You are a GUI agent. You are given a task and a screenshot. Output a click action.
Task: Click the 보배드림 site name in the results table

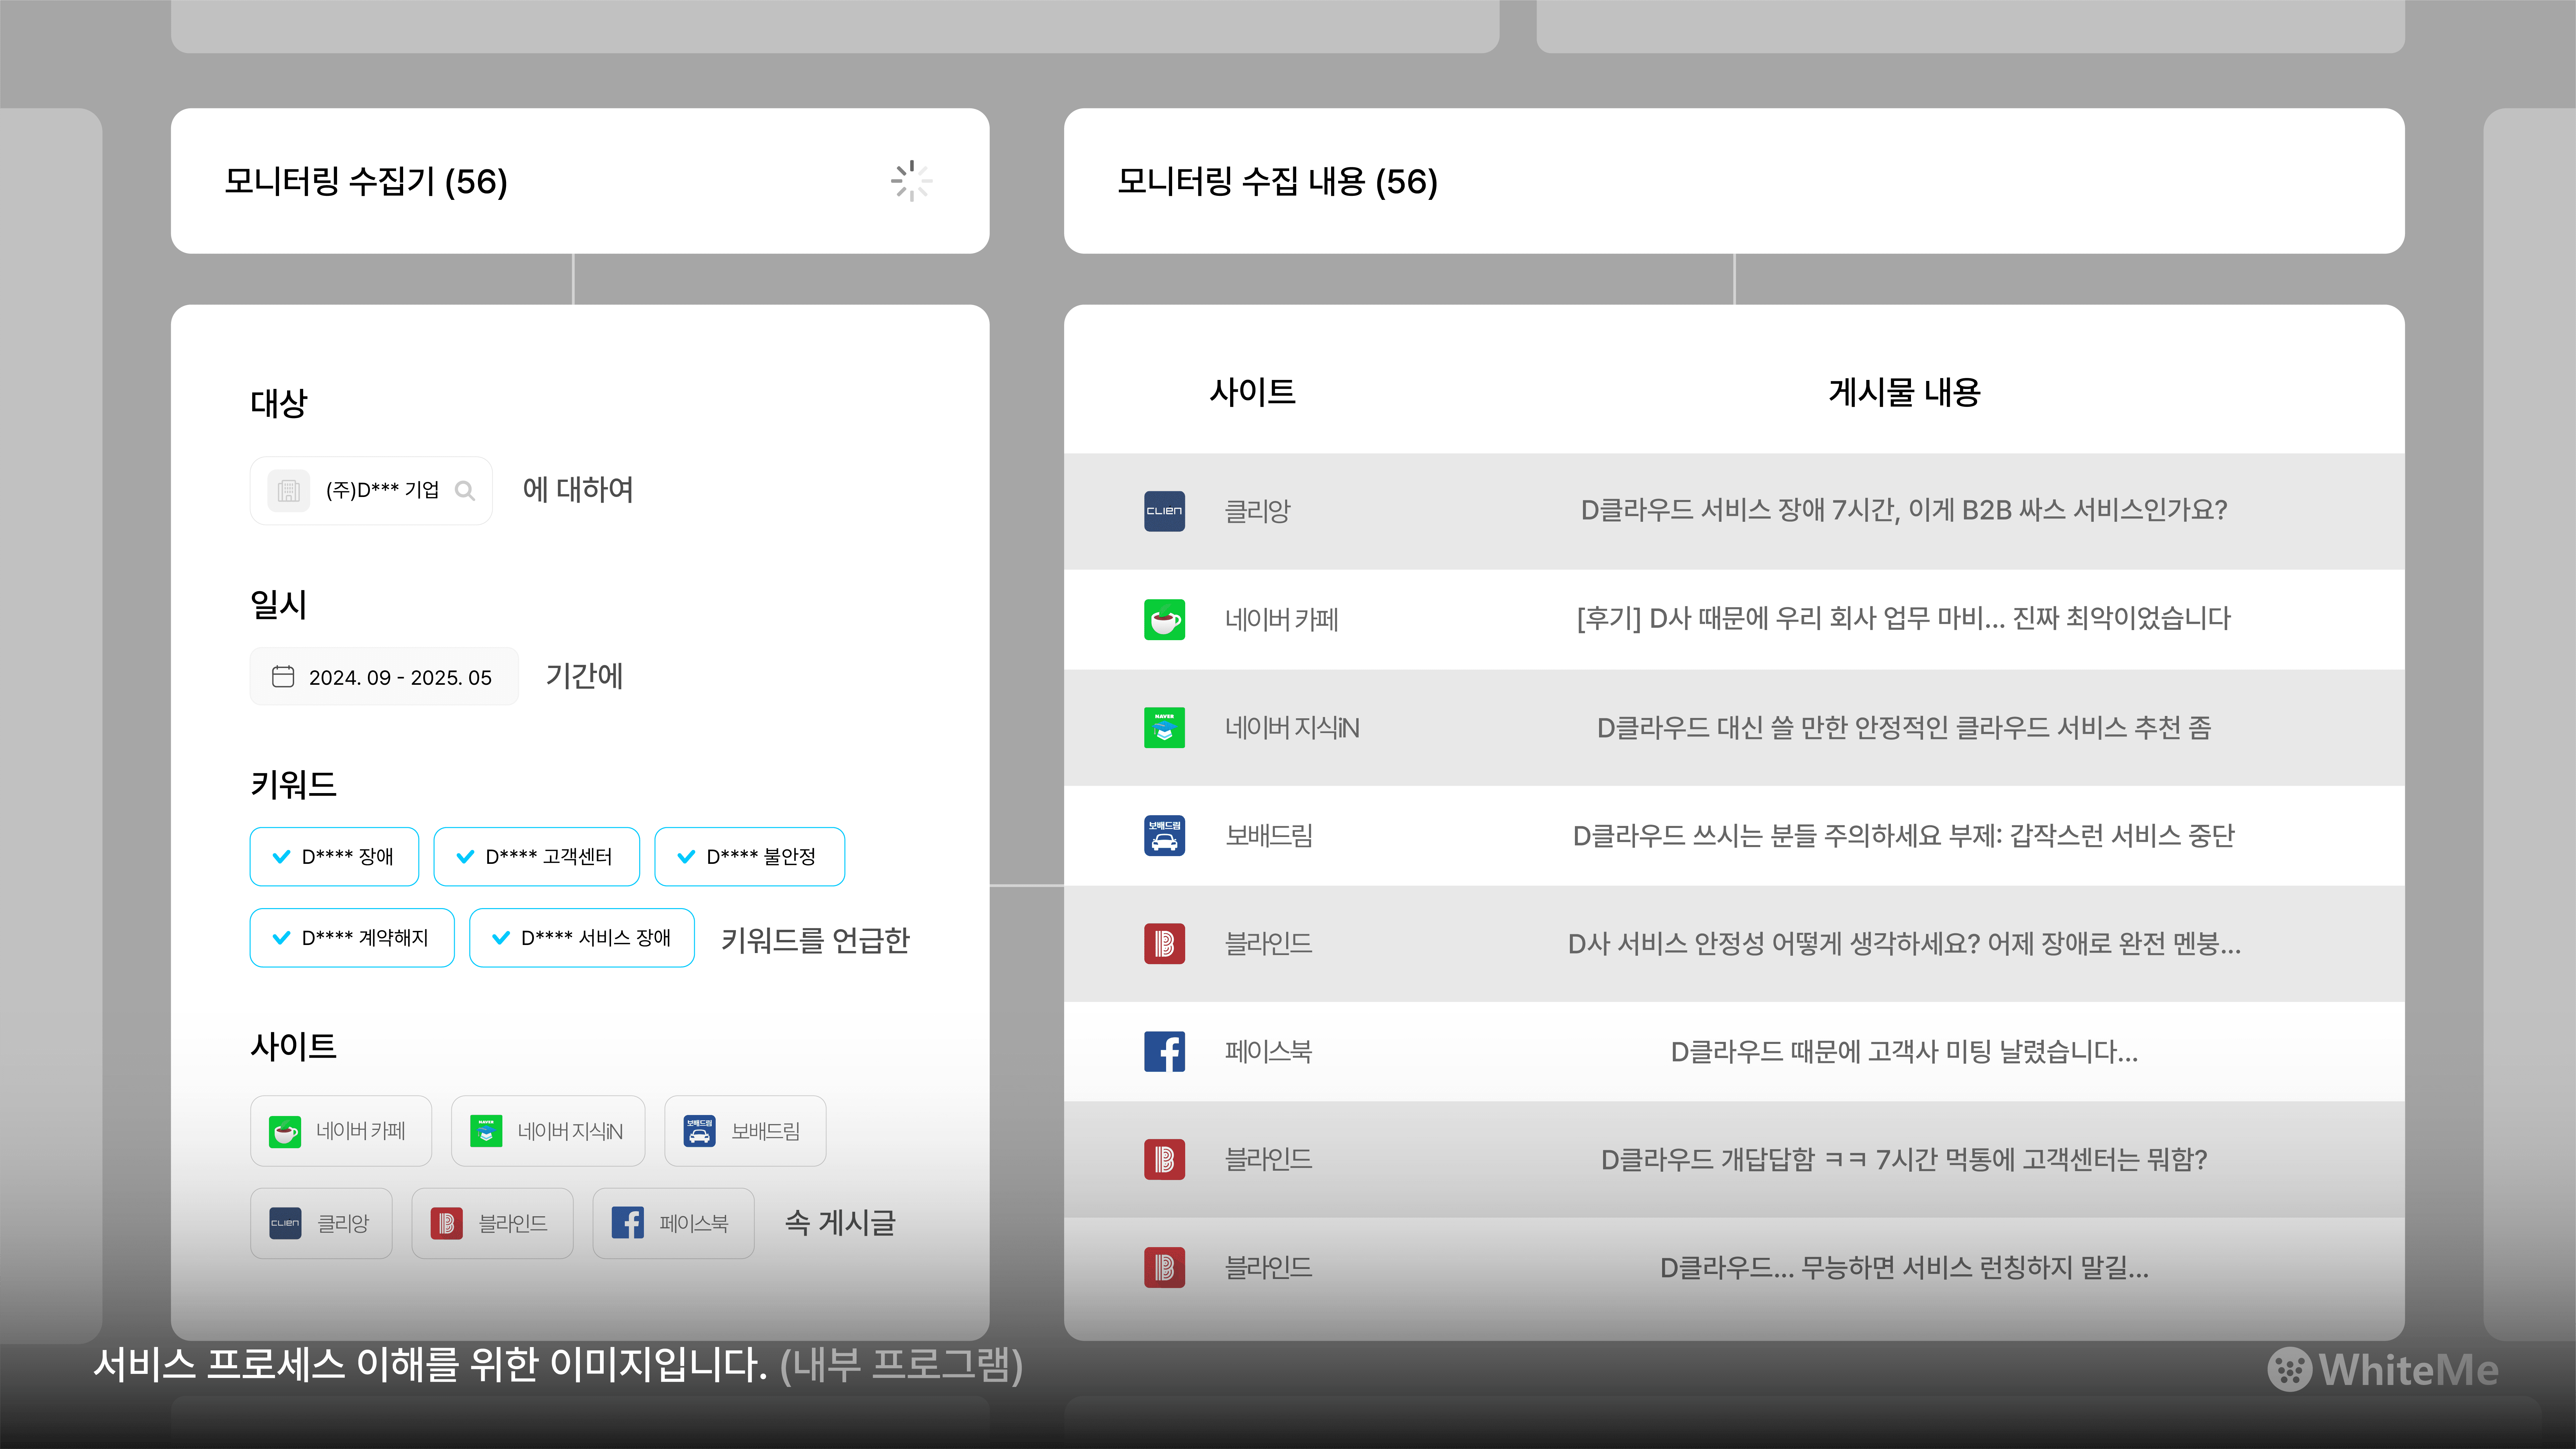tap(1269, 836)
